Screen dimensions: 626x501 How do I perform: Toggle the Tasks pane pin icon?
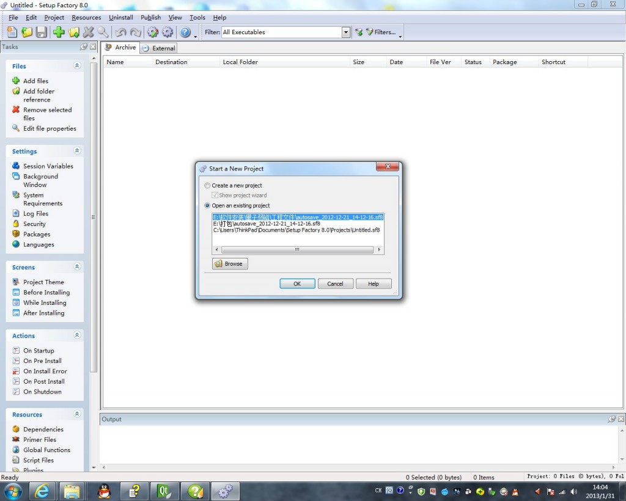[x=84, y=46]
